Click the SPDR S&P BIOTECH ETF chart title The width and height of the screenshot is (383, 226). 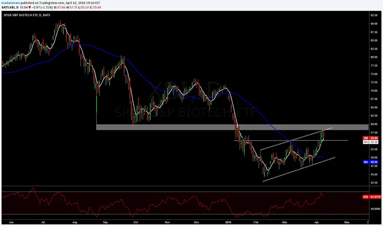pos(27,15)
